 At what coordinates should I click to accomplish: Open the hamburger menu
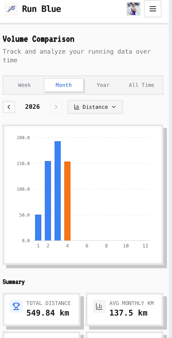click(x=153, y=9)
